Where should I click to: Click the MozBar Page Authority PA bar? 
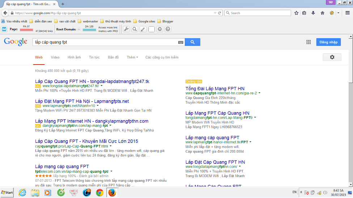tap(26, 30)
